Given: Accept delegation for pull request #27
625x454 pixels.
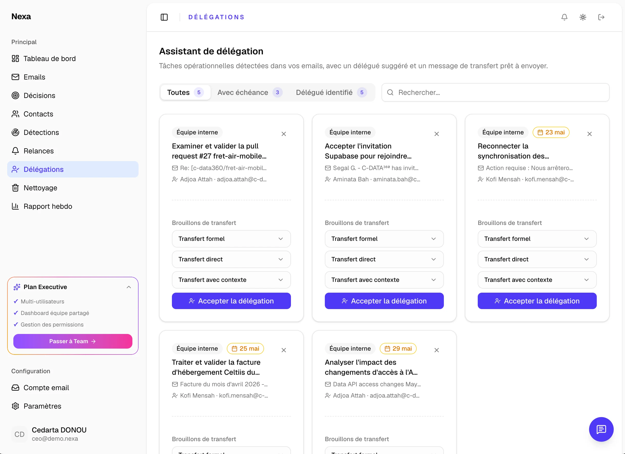Looking at the screenshot, I should click(231, 301).
